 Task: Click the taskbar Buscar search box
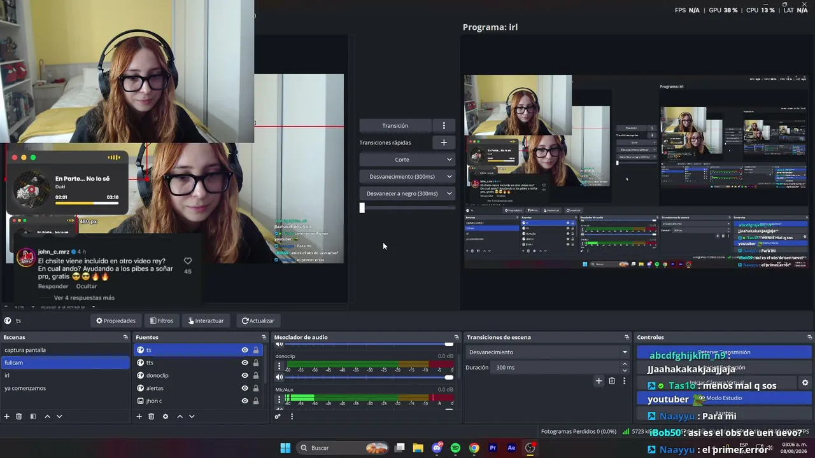344,448
